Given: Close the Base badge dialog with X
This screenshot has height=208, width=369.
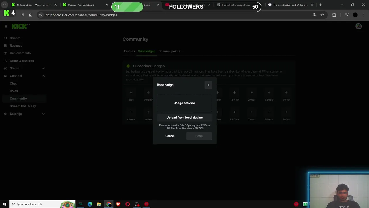Looking at the screenshot, I should tap(208, 85).
